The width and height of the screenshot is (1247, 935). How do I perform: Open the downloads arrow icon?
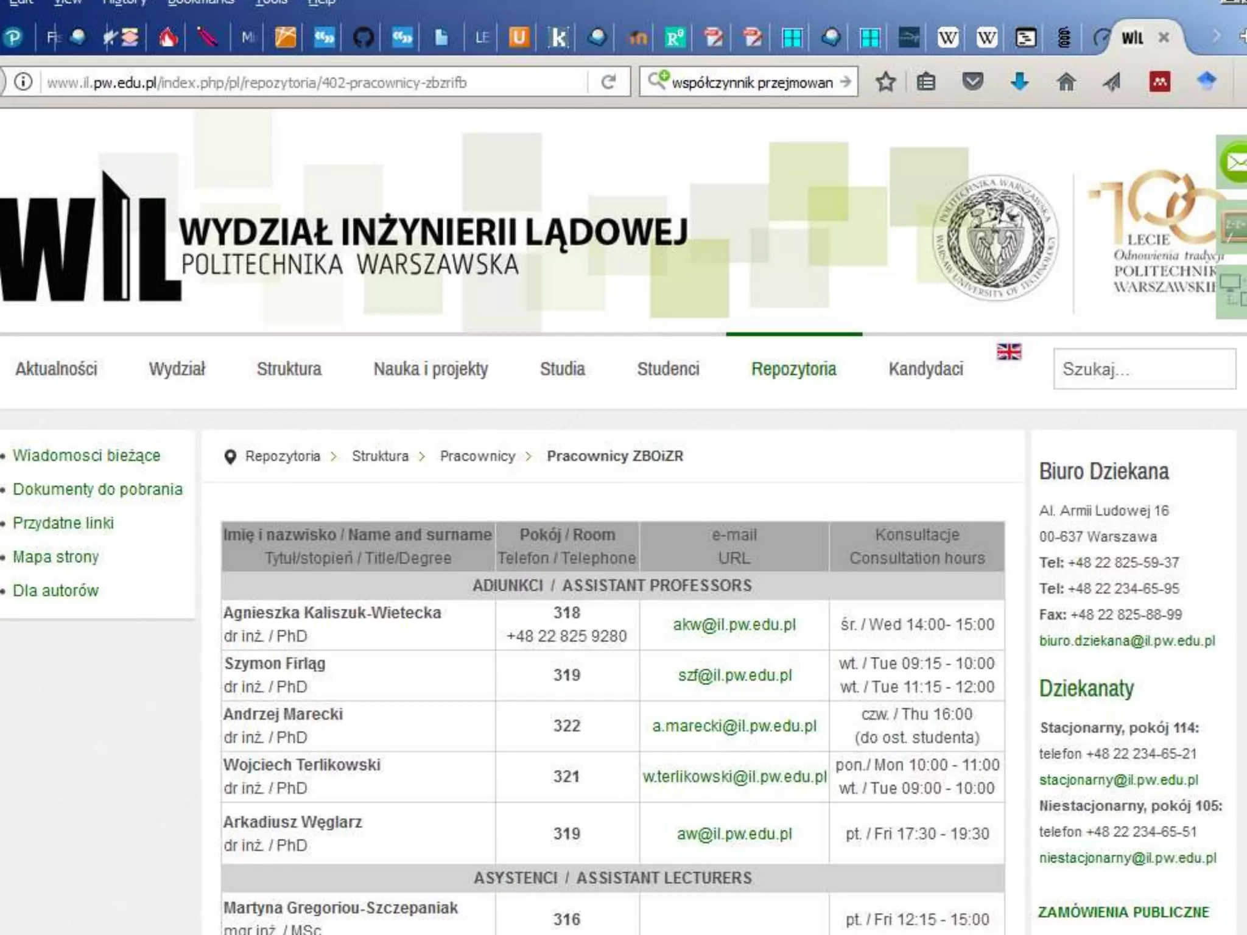[1019, 82]
